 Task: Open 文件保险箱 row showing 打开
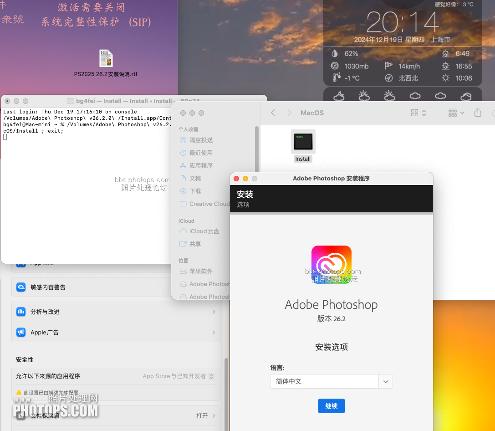click(116, 416)
